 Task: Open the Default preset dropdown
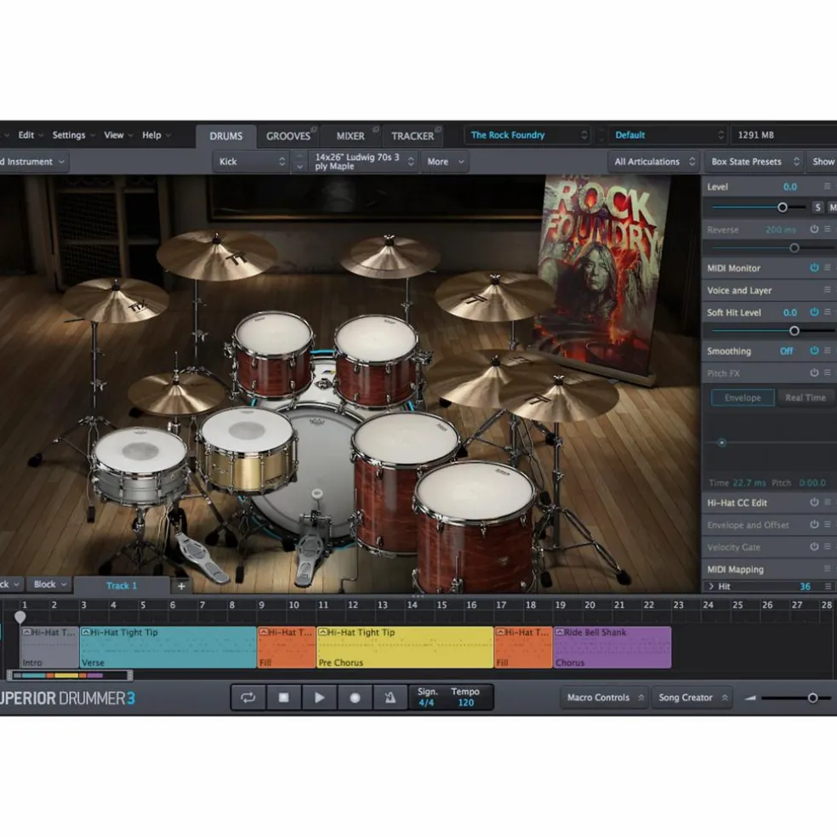(x=669, y=135)
